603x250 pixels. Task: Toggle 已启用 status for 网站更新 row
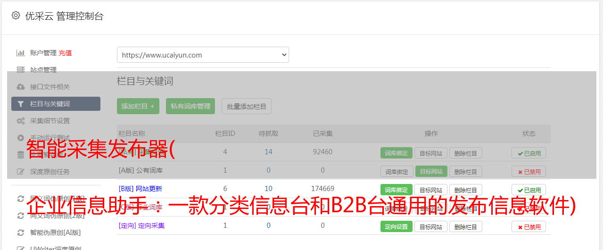coord(529,190)
